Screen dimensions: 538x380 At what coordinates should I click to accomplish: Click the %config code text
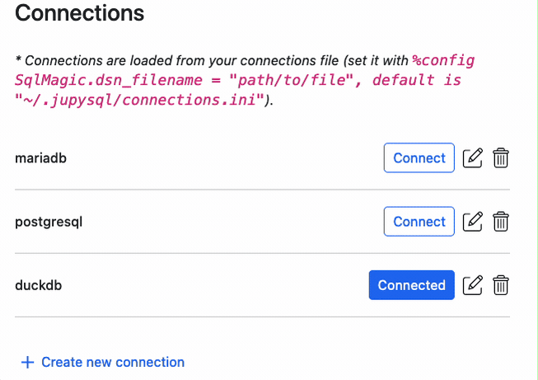(443, 61)
